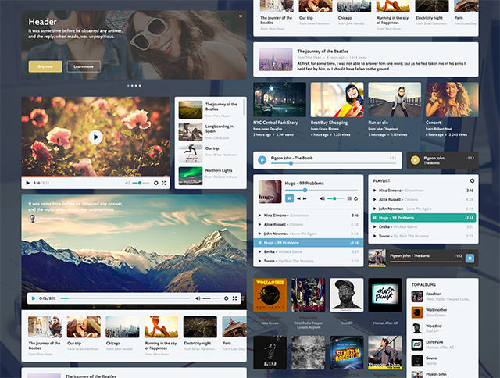Open settings gear in flower video player

click(x=155, y=183)
